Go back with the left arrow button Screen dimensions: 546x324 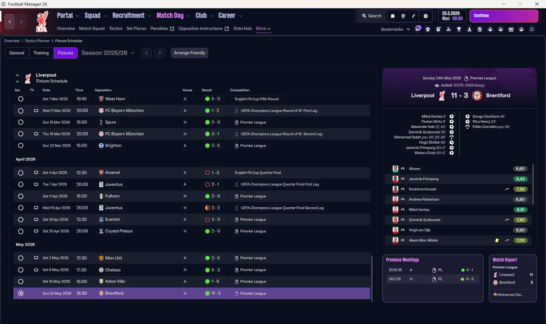click(10, 21)
